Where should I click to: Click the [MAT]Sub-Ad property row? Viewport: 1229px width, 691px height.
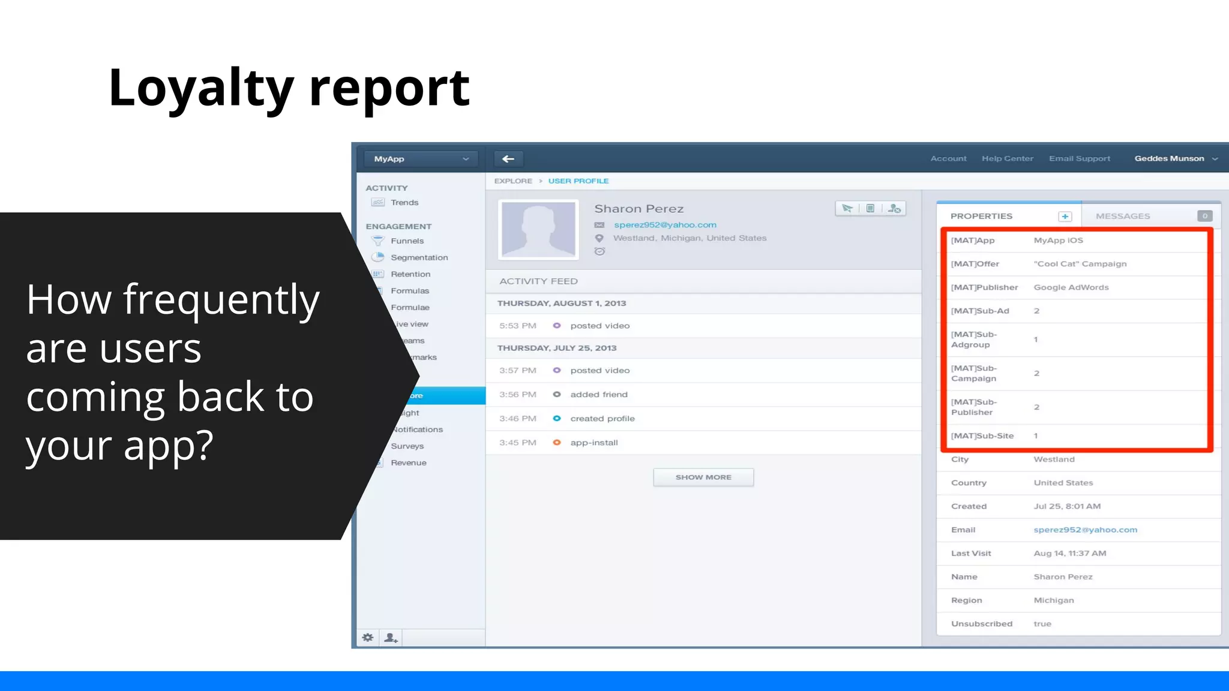click(x=1078, y=311)
